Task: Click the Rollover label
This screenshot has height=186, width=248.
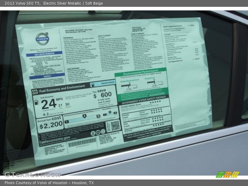Action: click(128, 131)
